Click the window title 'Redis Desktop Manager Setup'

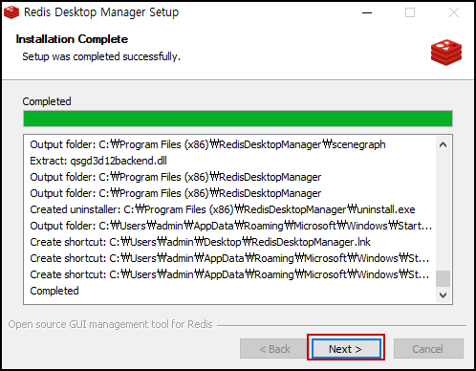point(101,12)
